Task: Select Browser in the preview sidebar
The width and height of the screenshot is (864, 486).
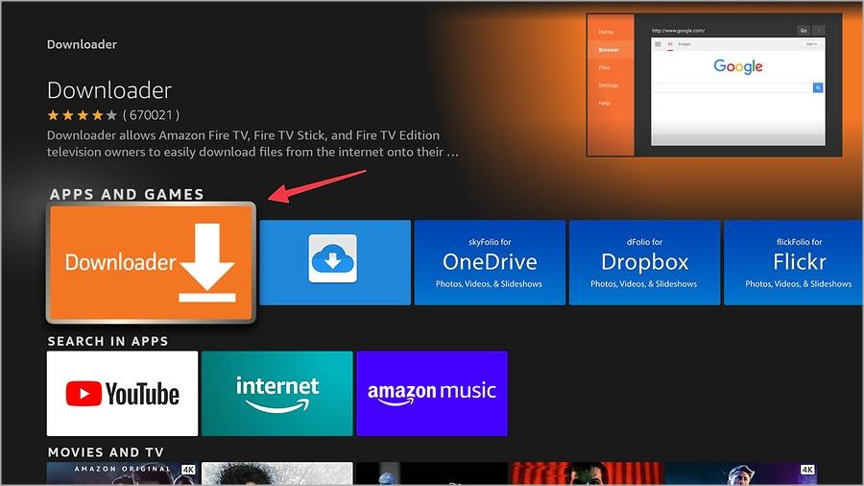Action: point(609,50)
